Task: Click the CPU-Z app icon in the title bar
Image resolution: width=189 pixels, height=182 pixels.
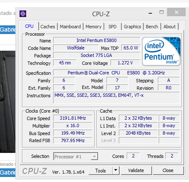Action: tap(23, 14)
